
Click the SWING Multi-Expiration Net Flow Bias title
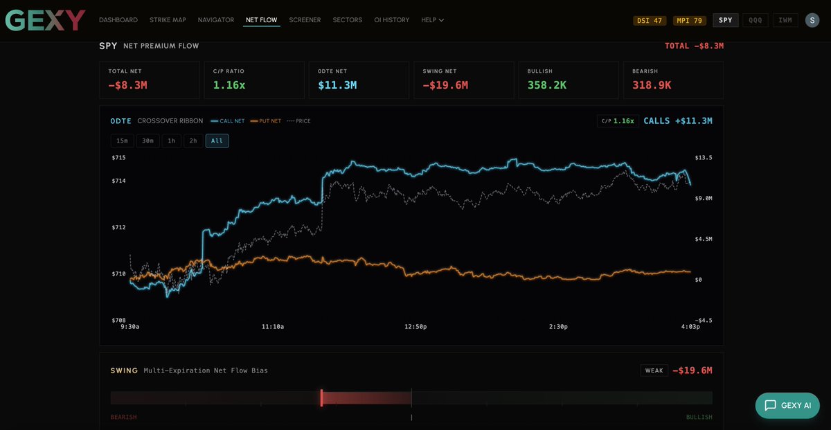(189, 370)
